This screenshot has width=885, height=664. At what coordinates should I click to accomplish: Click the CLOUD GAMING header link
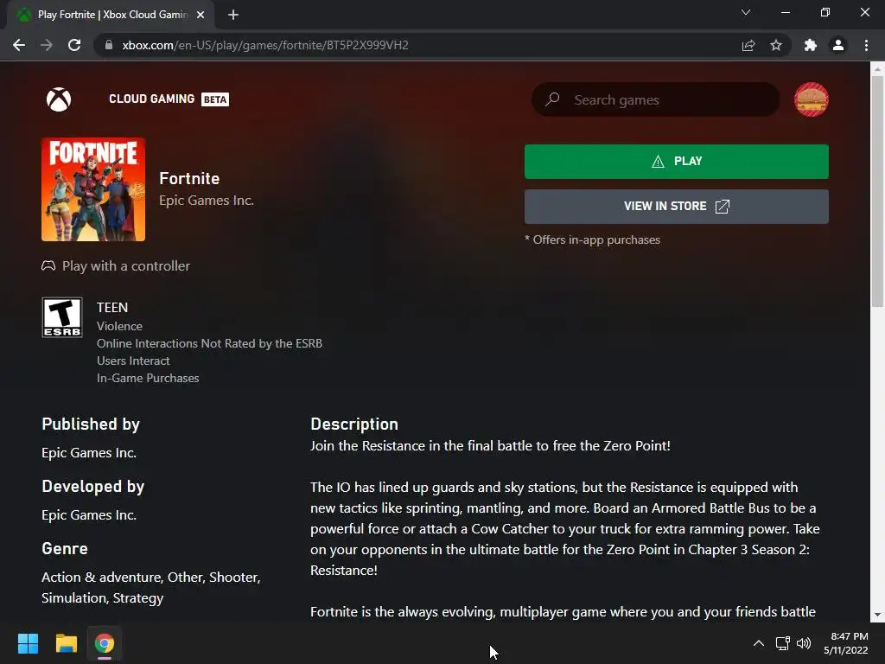pos(151,99)
